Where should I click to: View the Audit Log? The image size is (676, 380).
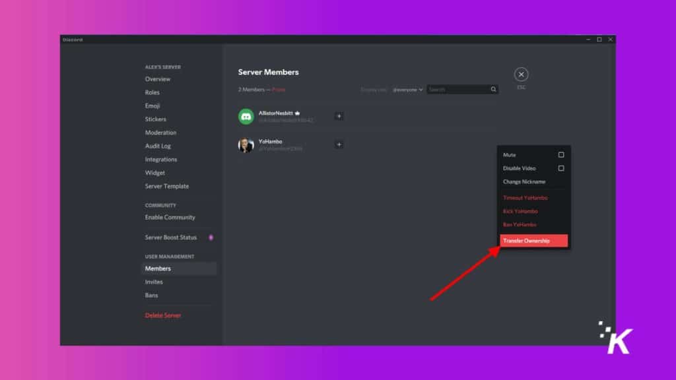[158, 146]
